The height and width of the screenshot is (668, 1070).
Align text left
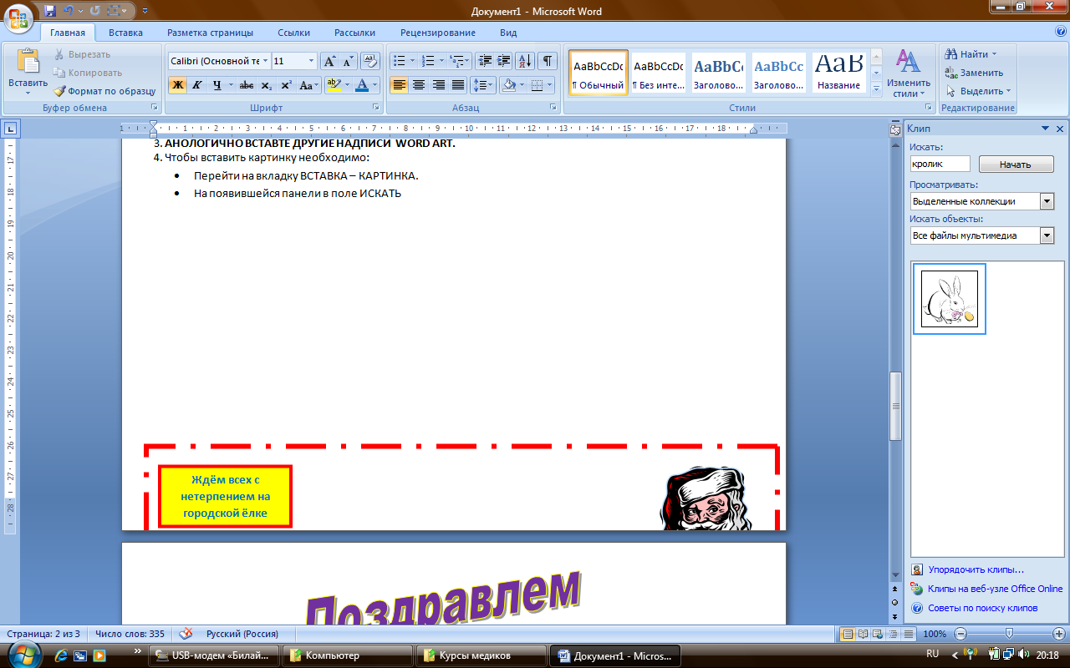400,85
